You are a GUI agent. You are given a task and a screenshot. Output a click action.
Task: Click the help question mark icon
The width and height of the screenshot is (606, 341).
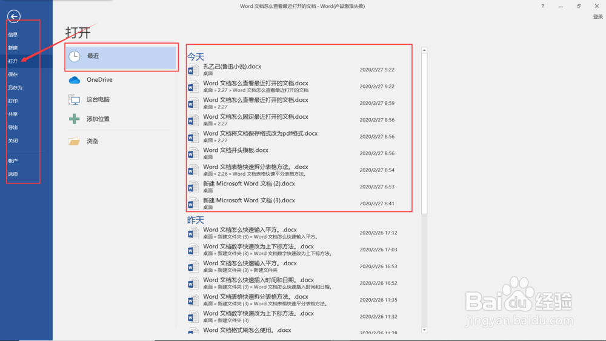click(x=542, y=6)
